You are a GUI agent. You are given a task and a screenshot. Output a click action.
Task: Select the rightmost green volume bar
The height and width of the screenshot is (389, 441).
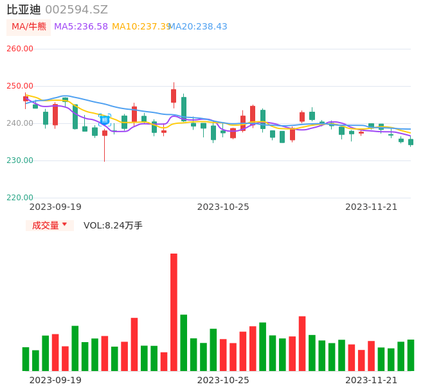coord(411,355)
